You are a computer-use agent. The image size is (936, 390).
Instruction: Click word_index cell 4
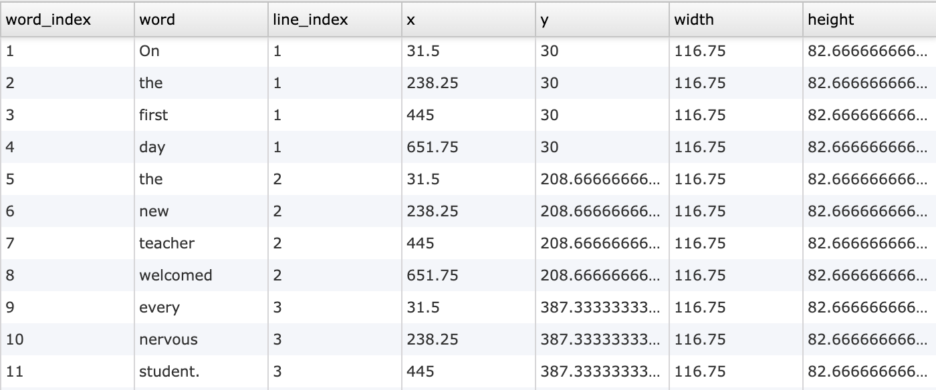pyautogui.click(x=67, y=147)
